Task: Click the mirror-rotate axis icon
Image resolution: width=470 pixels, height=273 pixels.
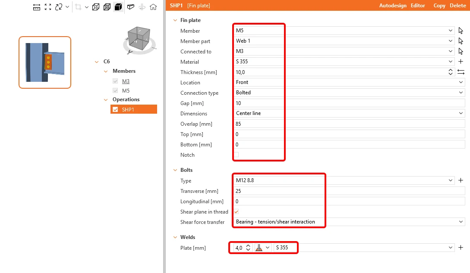Action: tap(142, 7)
